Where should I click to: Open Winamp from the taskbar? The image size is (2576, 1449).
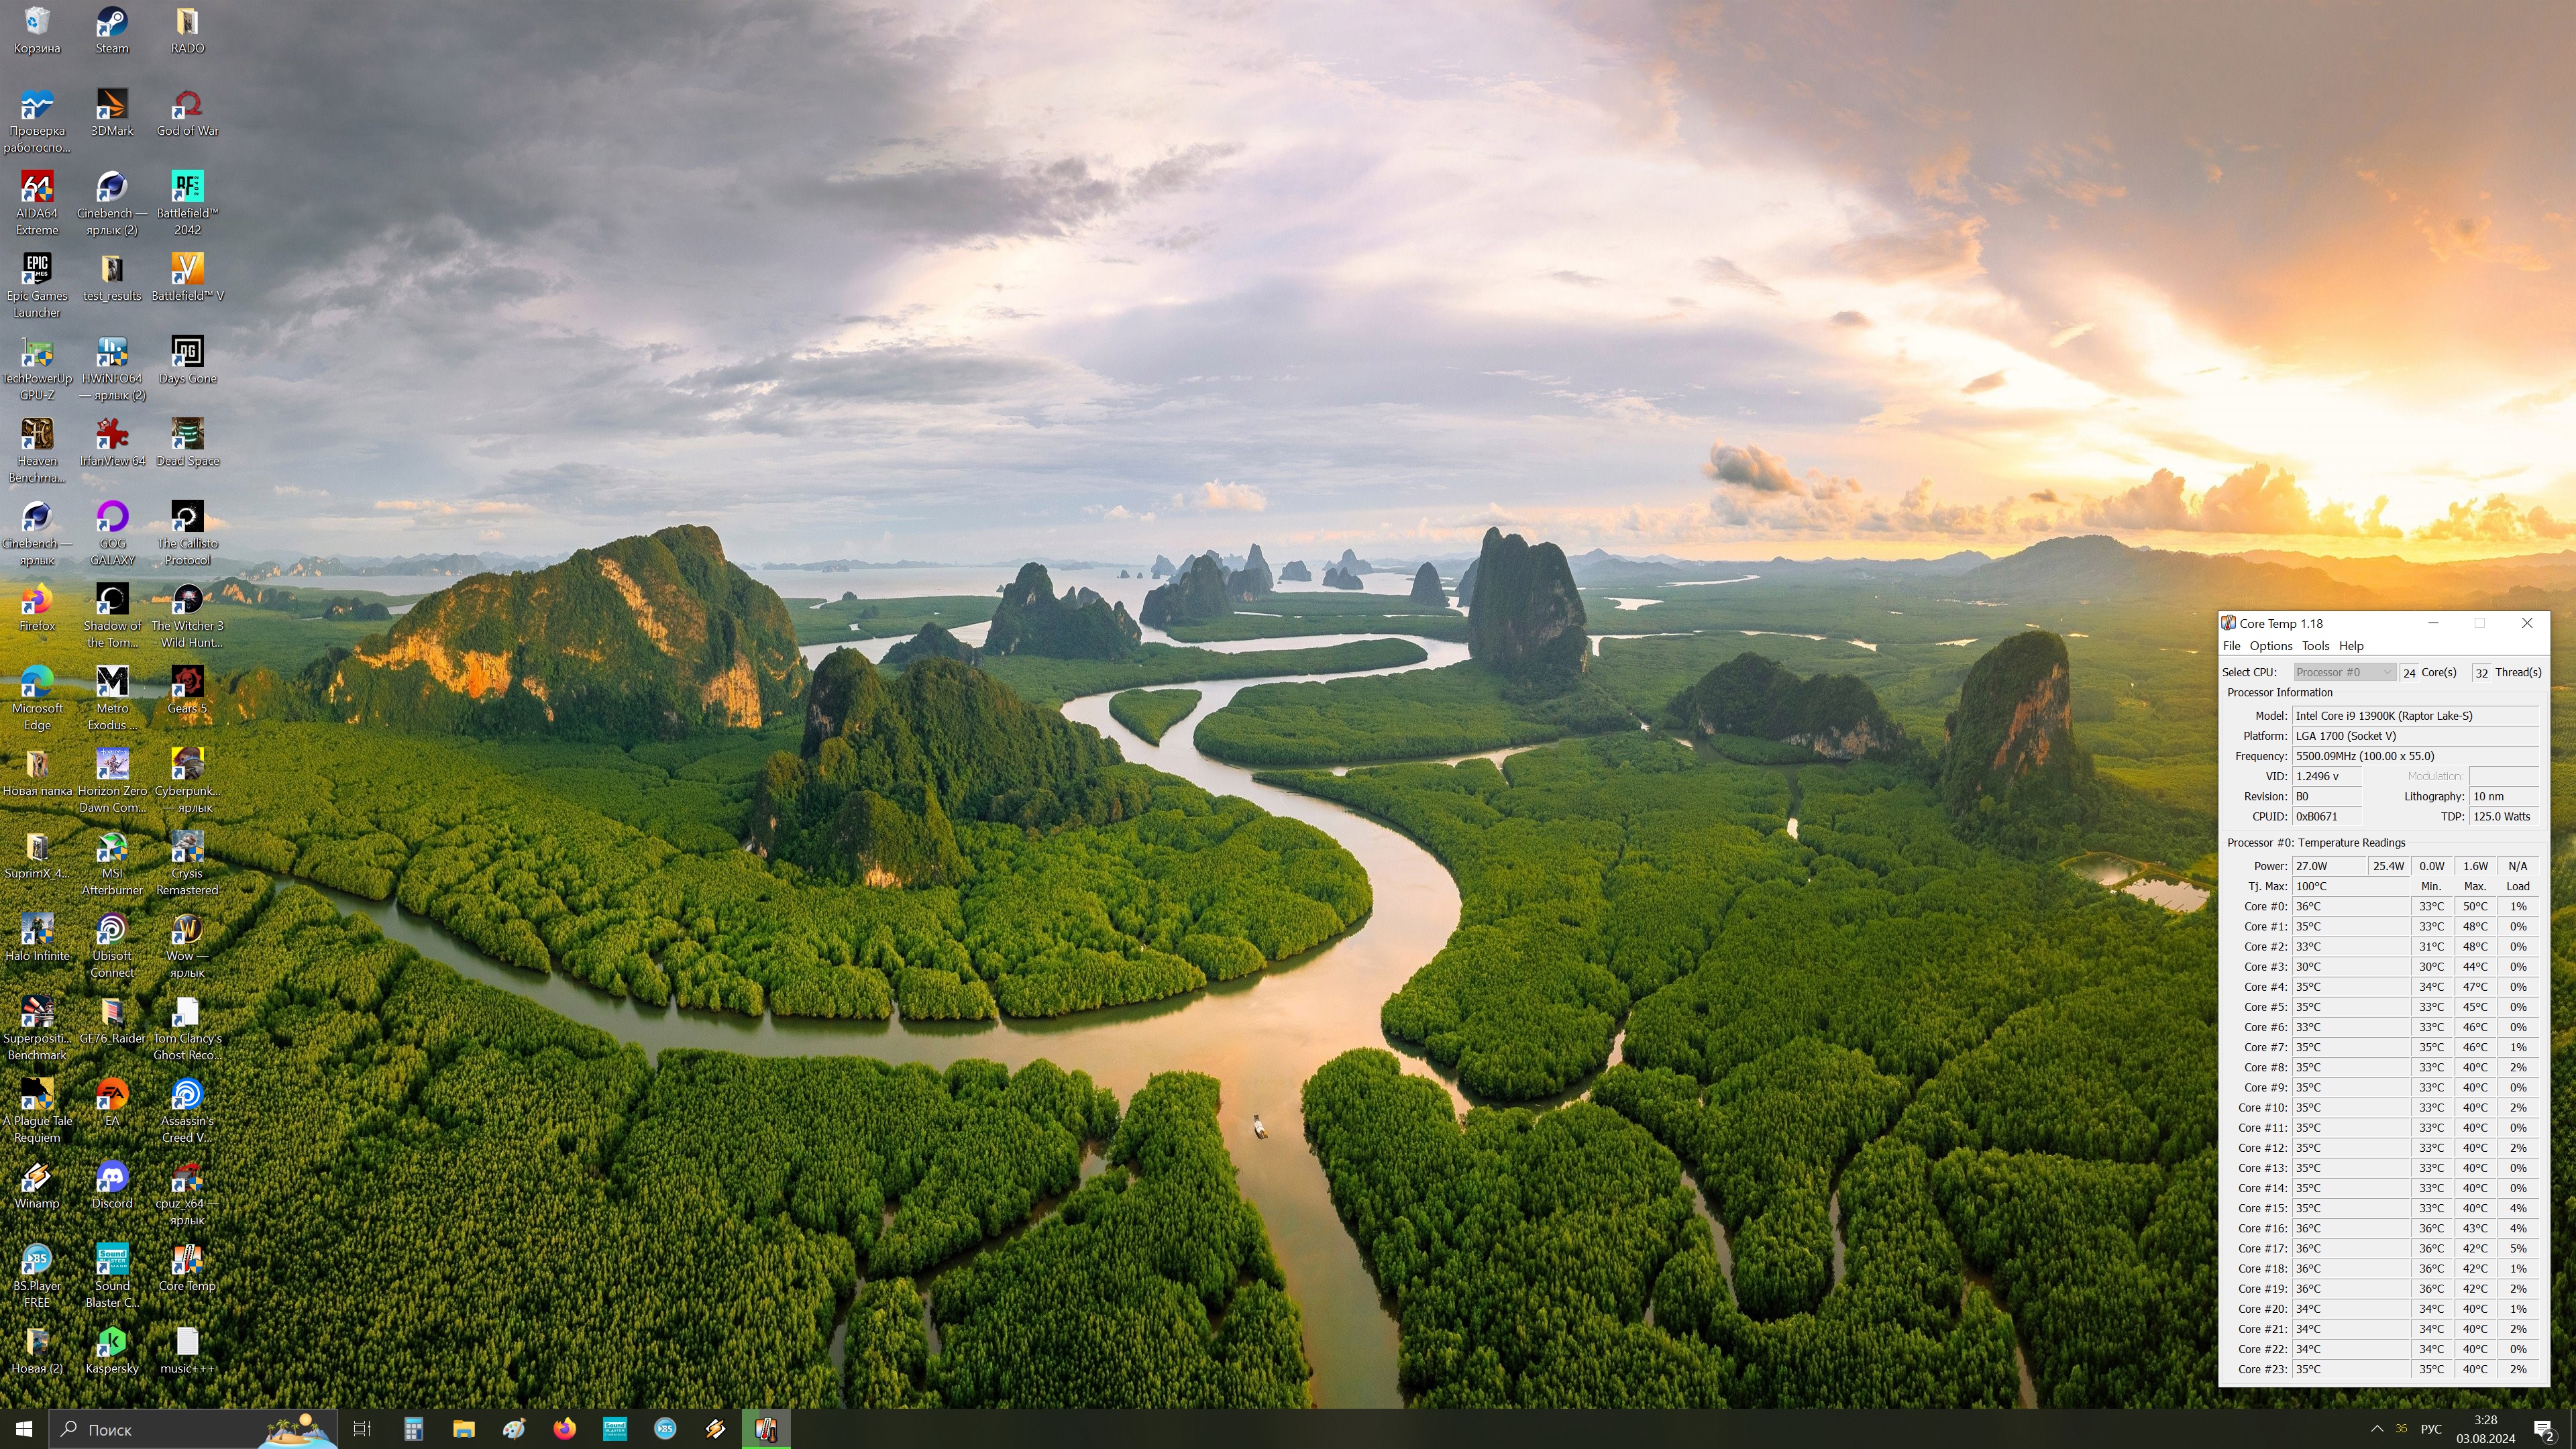click(x=715, y=1429)
